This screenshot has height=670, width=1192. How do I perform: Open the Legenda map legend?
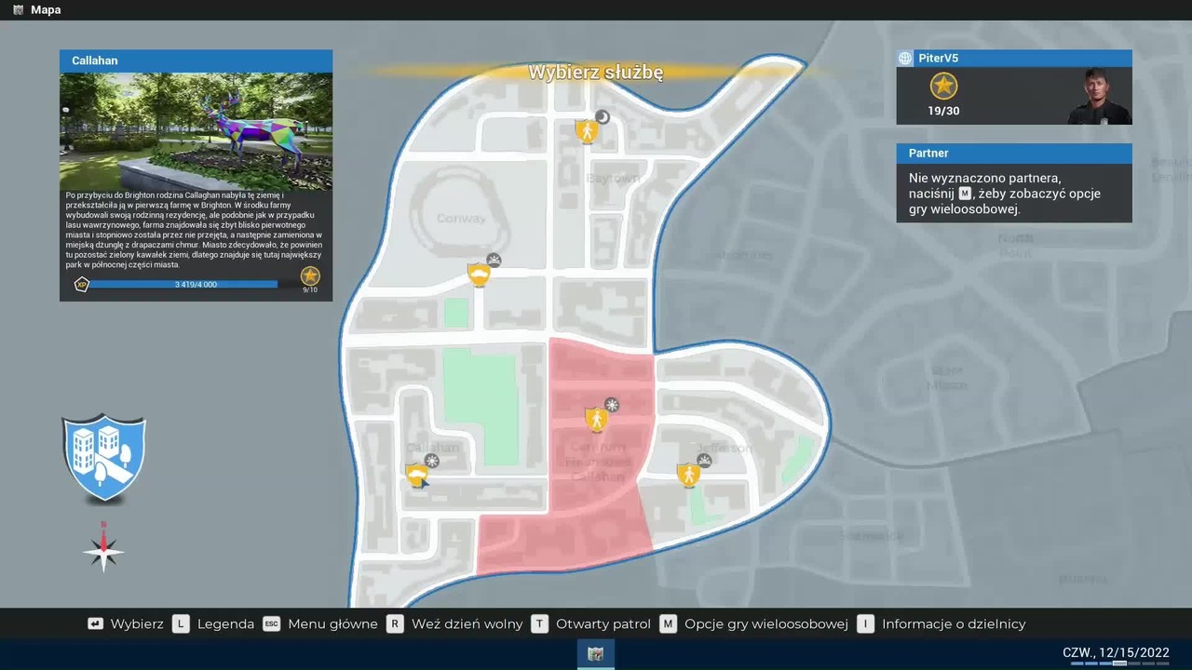[214, 623]
